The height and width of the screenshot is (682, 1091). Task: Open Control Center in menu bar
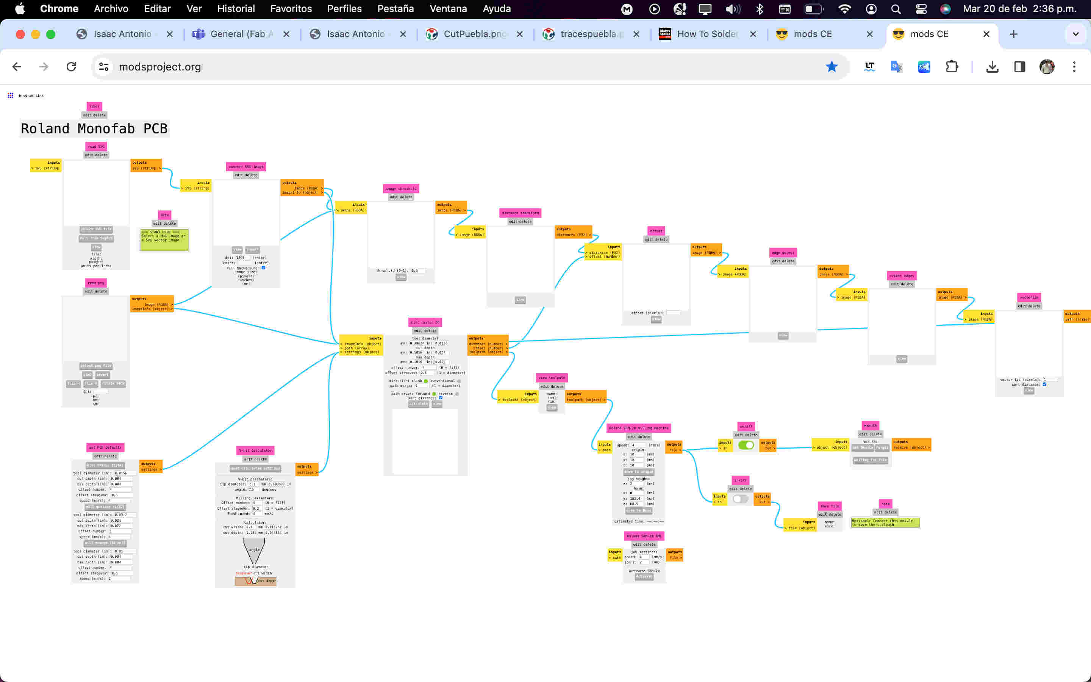click(921, 9)
